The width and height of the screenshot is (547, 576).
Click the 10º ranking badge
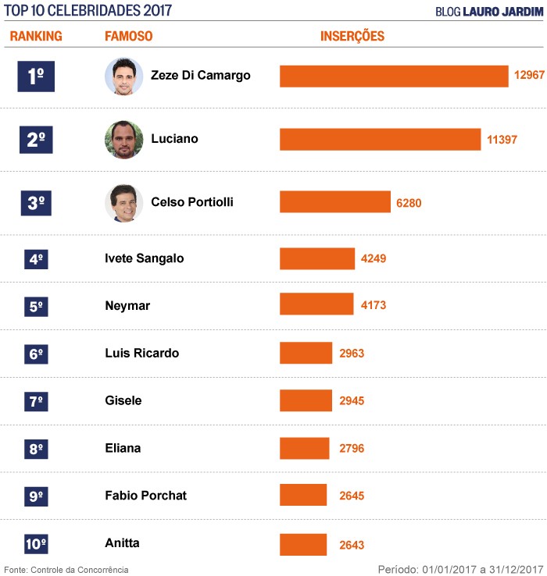point(36,544)
